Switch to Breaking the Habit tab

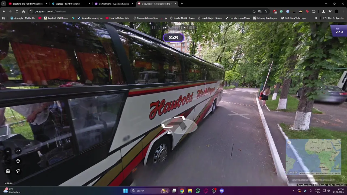[x=28, y=4]
